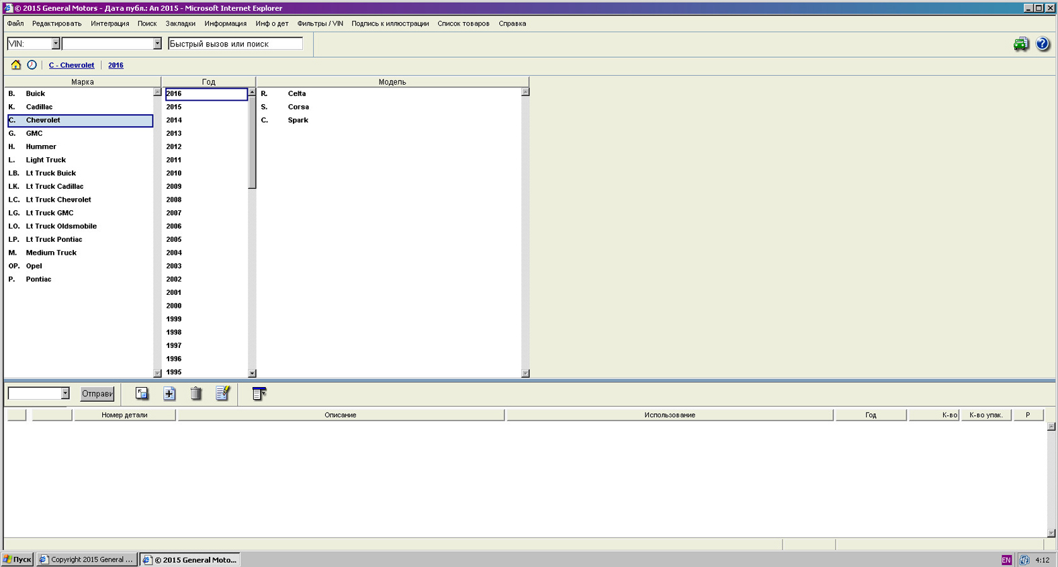Viewport: 1058px width, 567px height.
Task: Click the restore window icon in parts toolbar
Action: pyautogui.click(x=142, y=394)
